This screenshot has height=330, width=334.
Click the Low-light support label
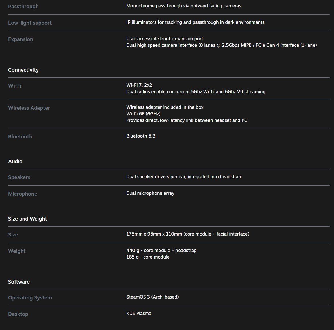tap(30, 23)
